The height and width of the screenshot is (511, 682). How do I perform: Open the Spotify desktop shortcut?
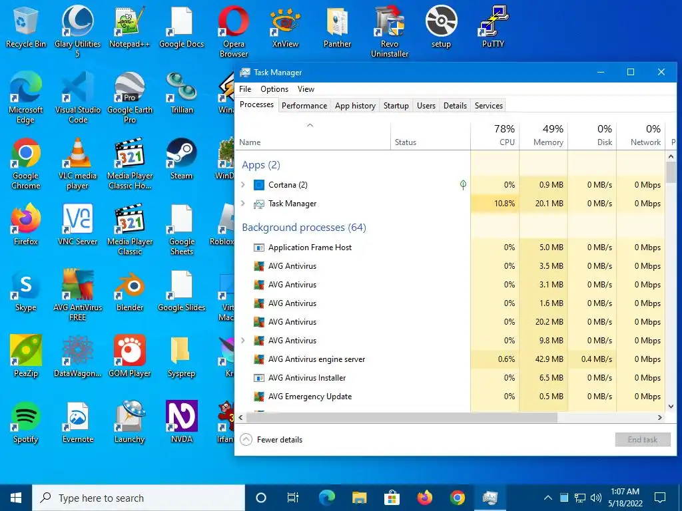[x=26, y=423]
